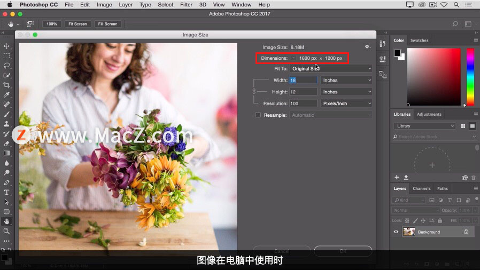Open the workspace switcher icon
Viewport: 480px width, 270px height.
pos(468,24)
